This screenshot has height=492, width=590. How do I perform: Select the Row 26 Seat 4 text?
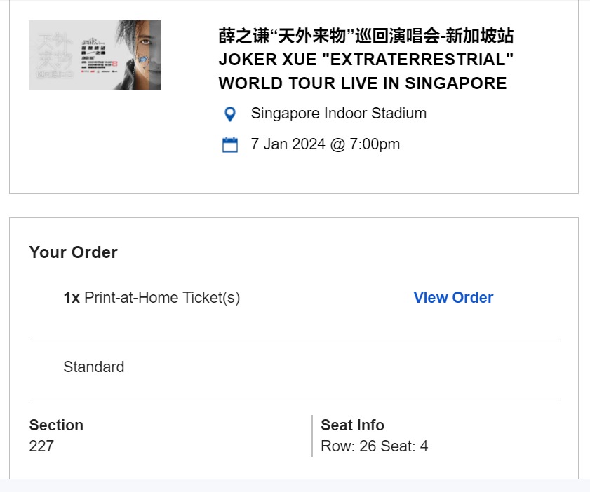375,446
